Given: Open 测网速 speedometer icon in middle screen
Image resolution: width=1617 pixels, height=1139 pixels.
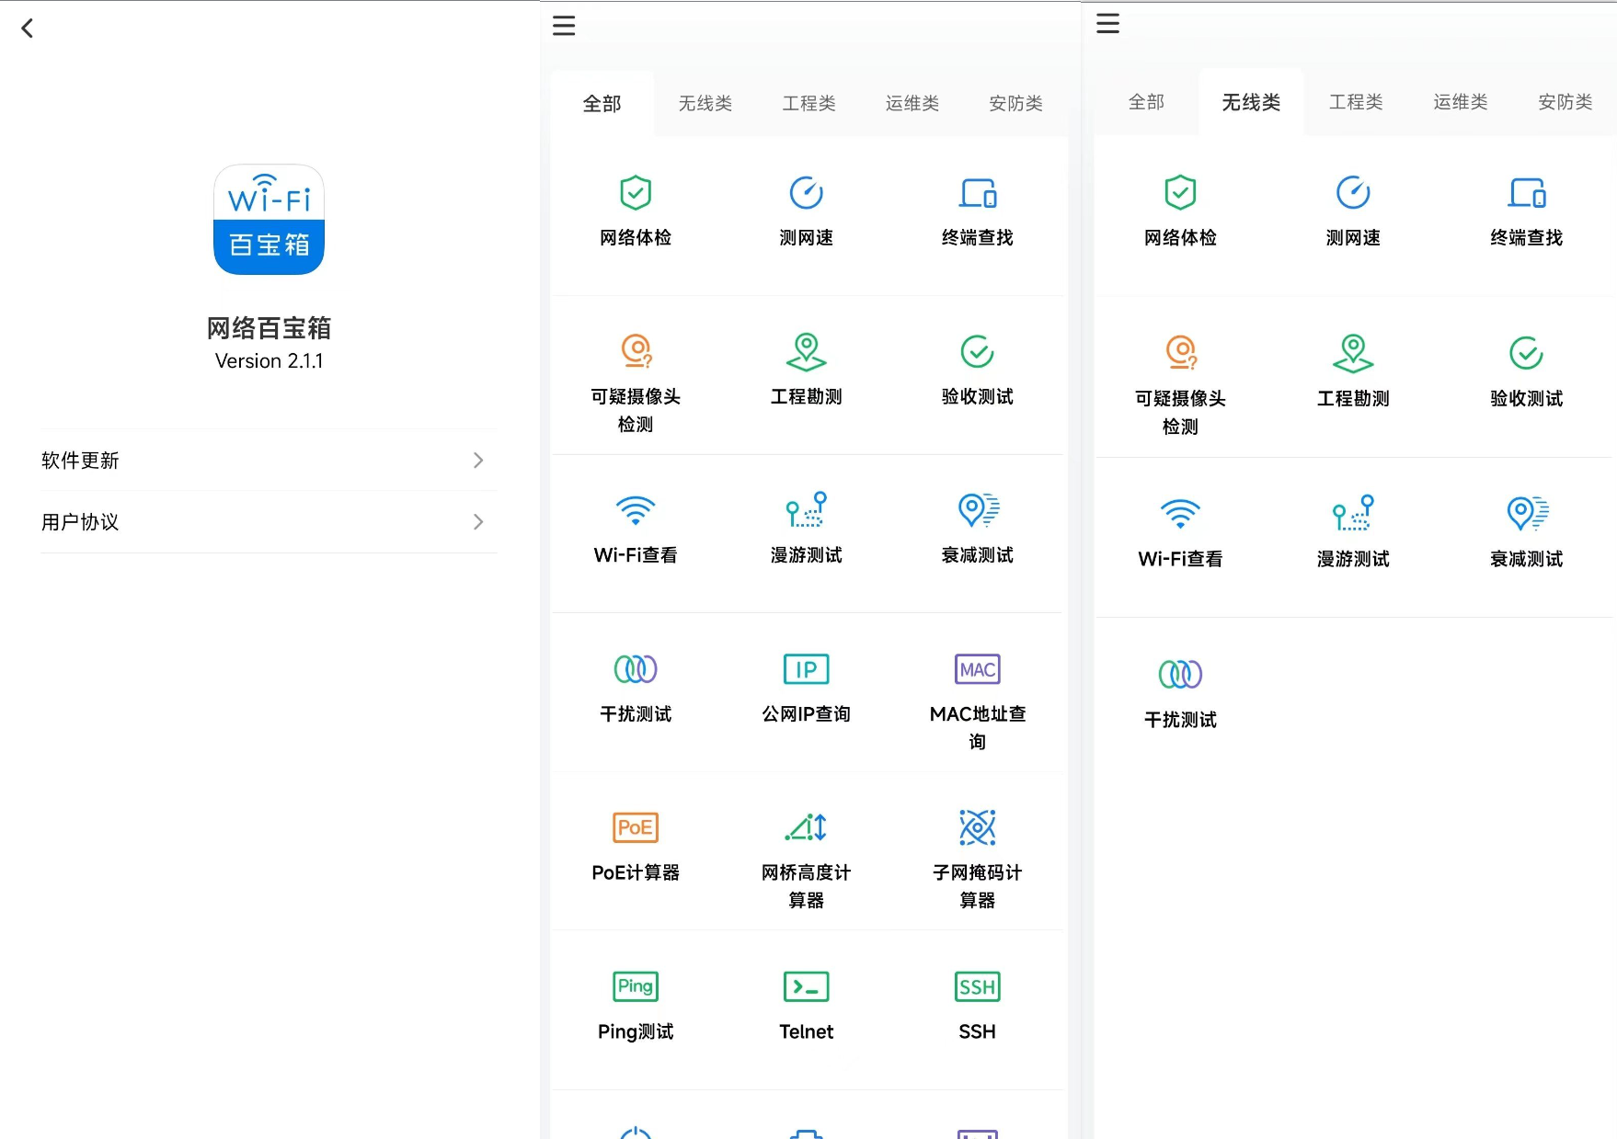Looking at the screenshot, I should [807, 193].
